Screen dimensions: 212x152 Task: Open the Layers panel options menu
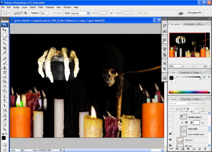point(209,100)
